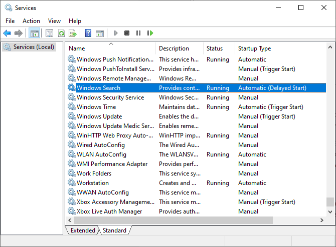Click the vertical scrollbar thumb

click(330, 202)
